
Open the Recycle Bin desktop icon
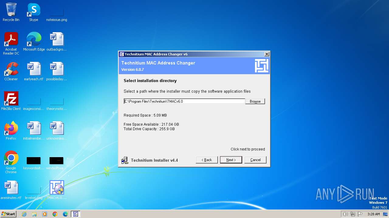11,12
